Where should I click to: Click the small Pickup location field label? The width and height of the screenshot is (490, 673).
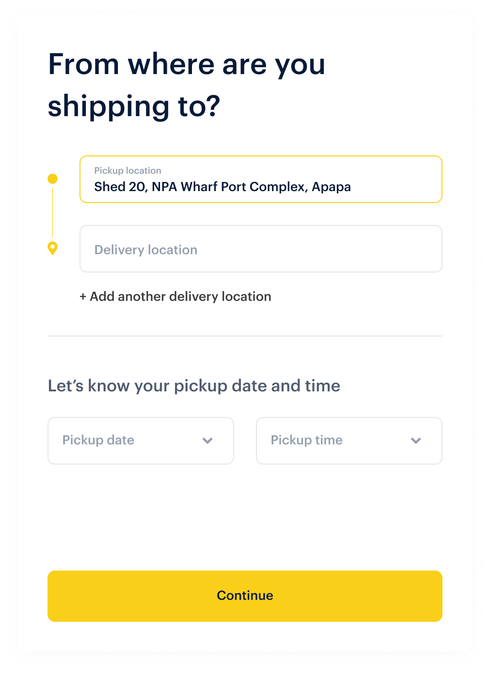(x=128, y=171)
